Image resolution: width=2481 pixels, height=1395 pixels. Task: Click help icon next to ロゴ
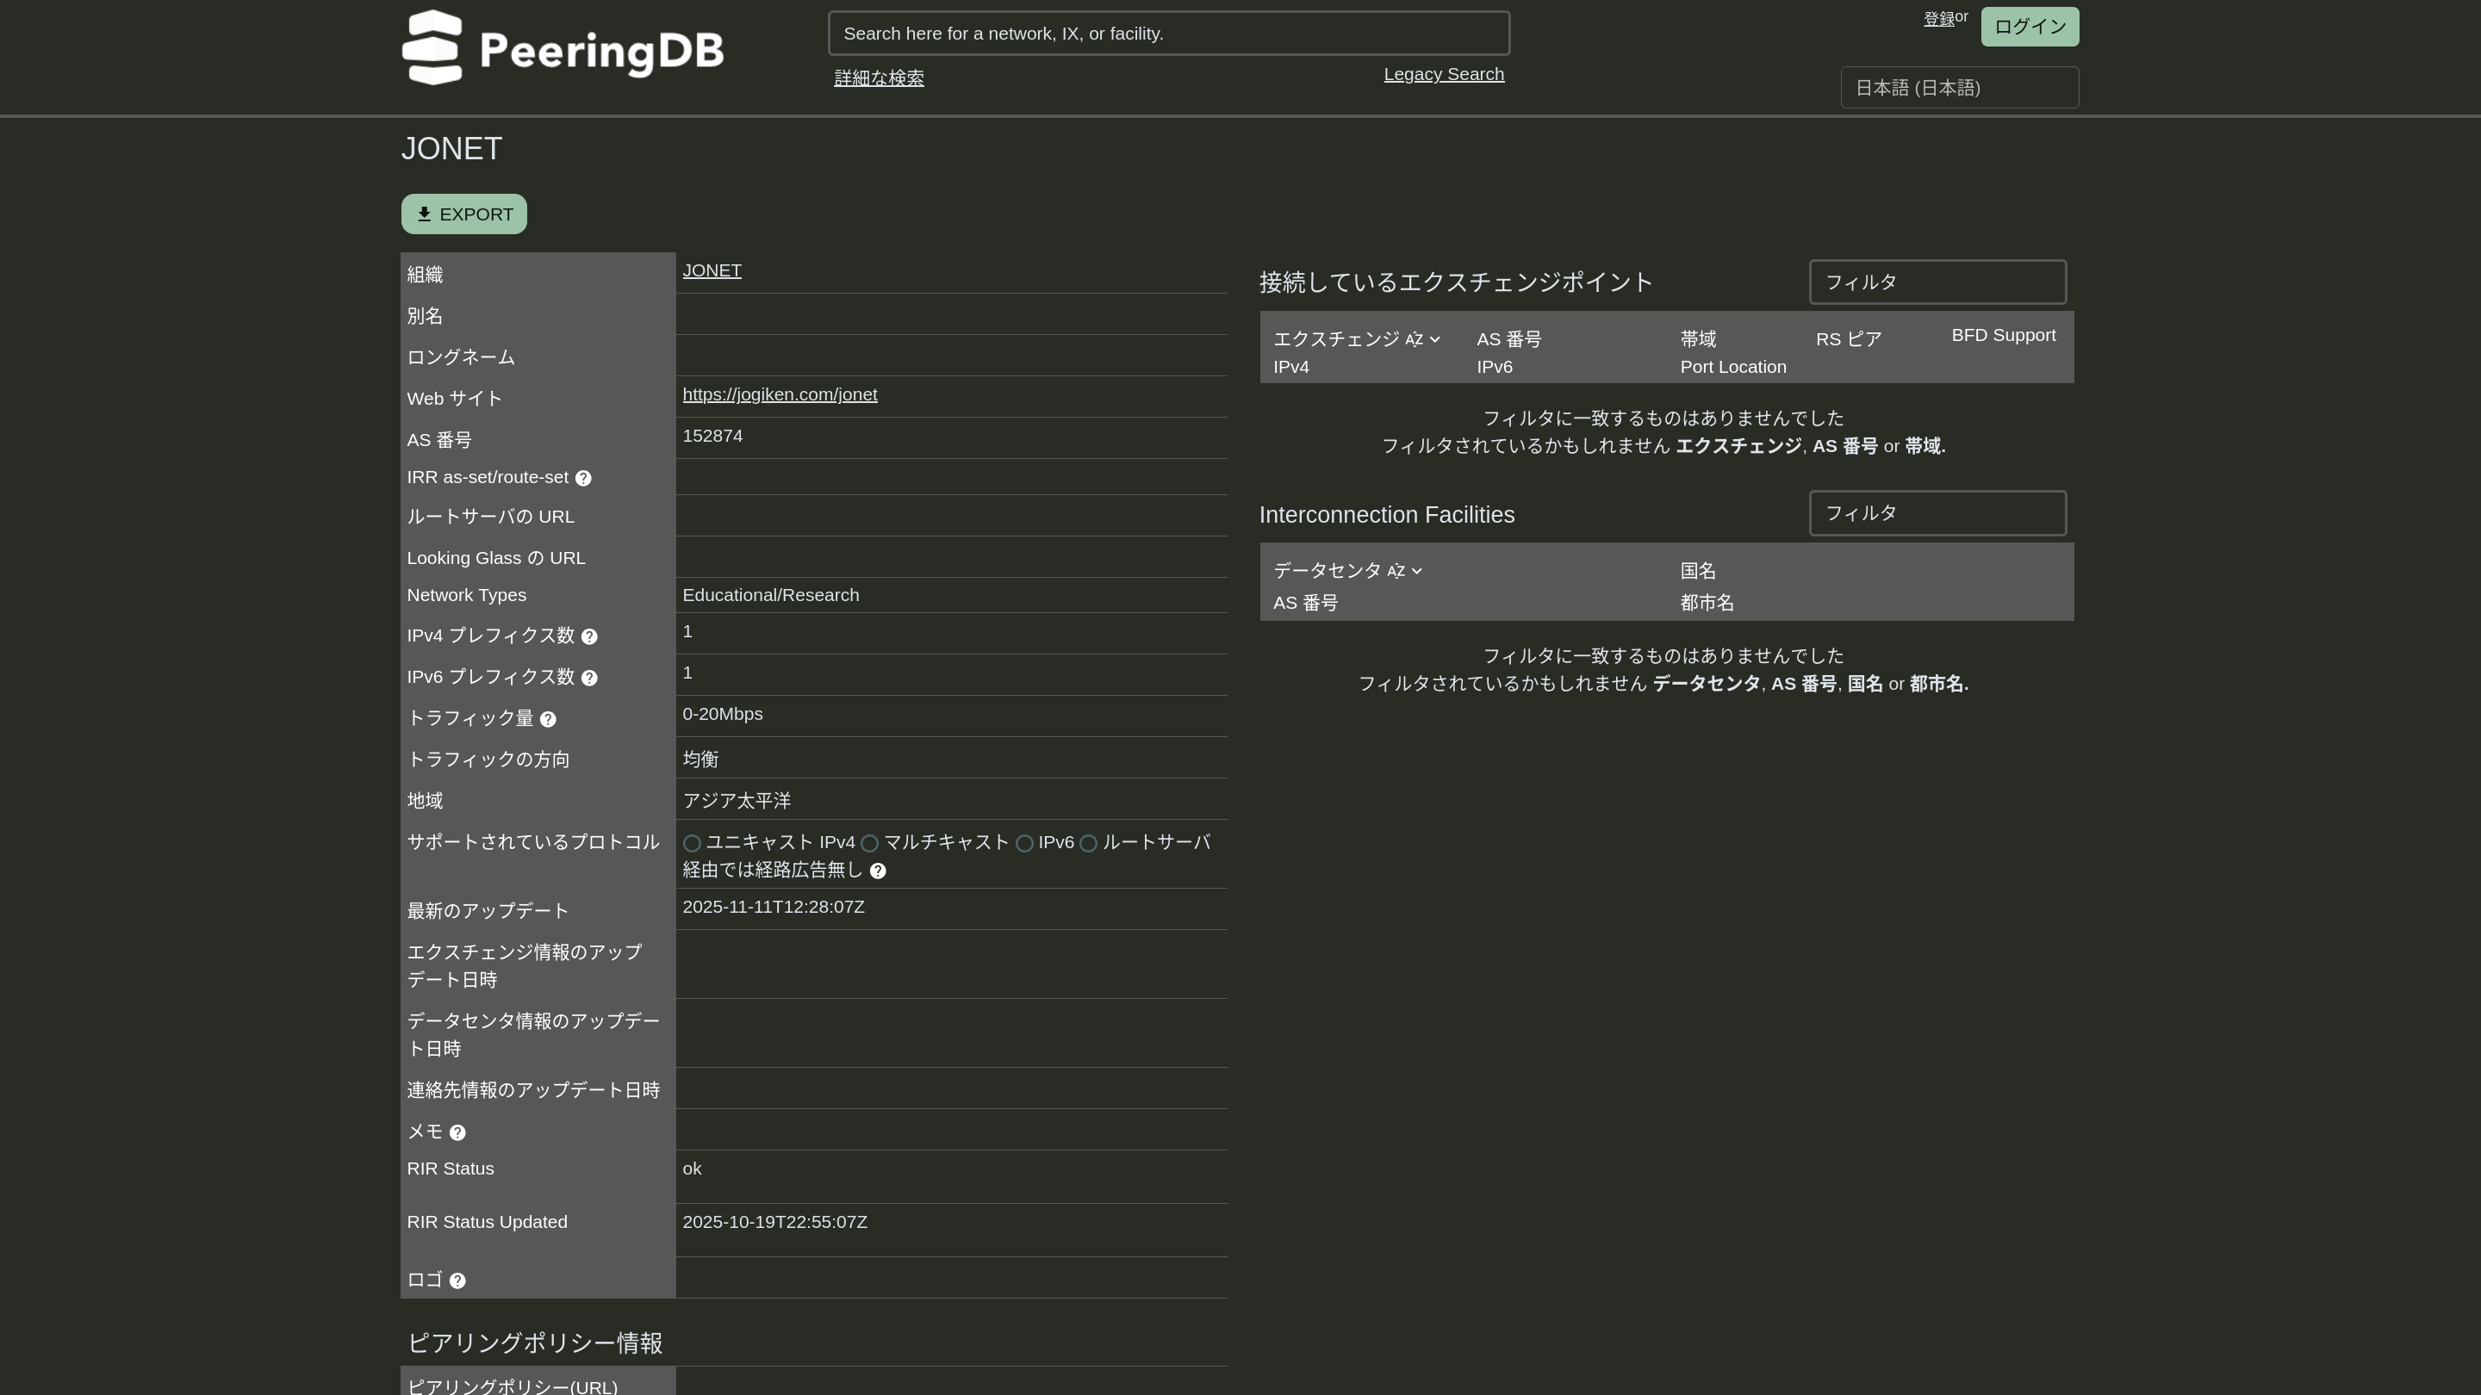(457, 1281)
